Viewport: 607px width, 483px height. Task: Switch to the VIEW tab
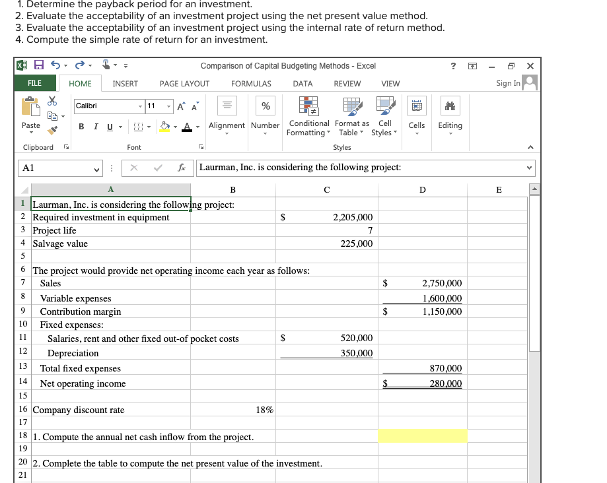(x=390, y=84)
